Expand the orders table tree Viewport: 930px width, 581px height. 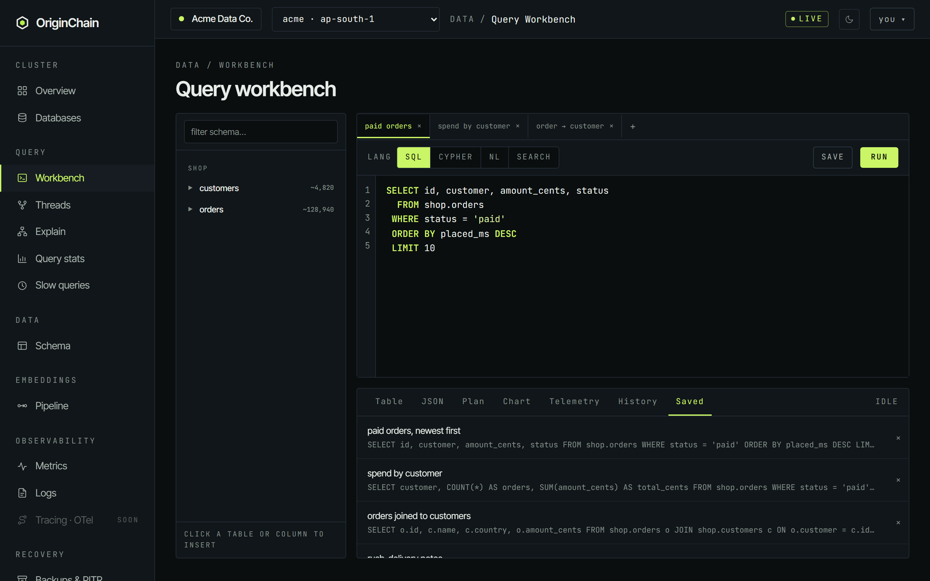coord(190,209)
